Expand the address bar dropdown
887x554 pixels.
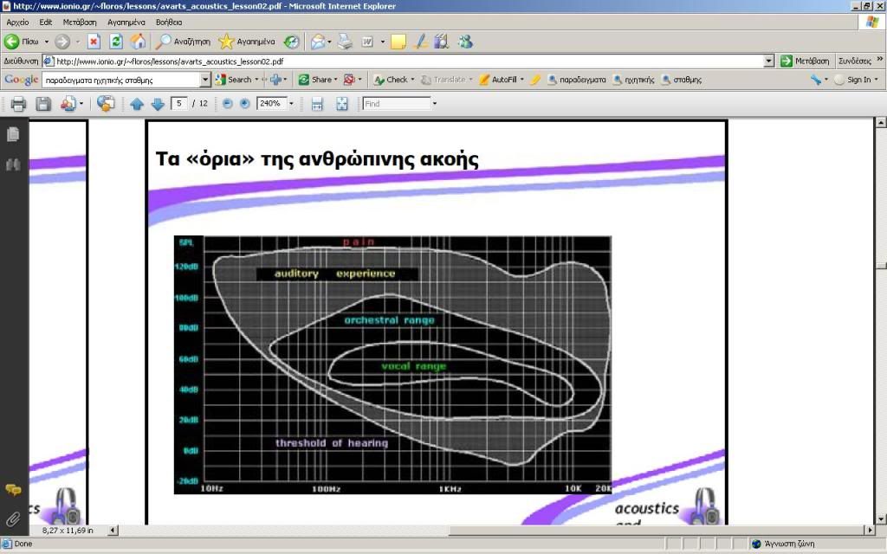point(768,61)
